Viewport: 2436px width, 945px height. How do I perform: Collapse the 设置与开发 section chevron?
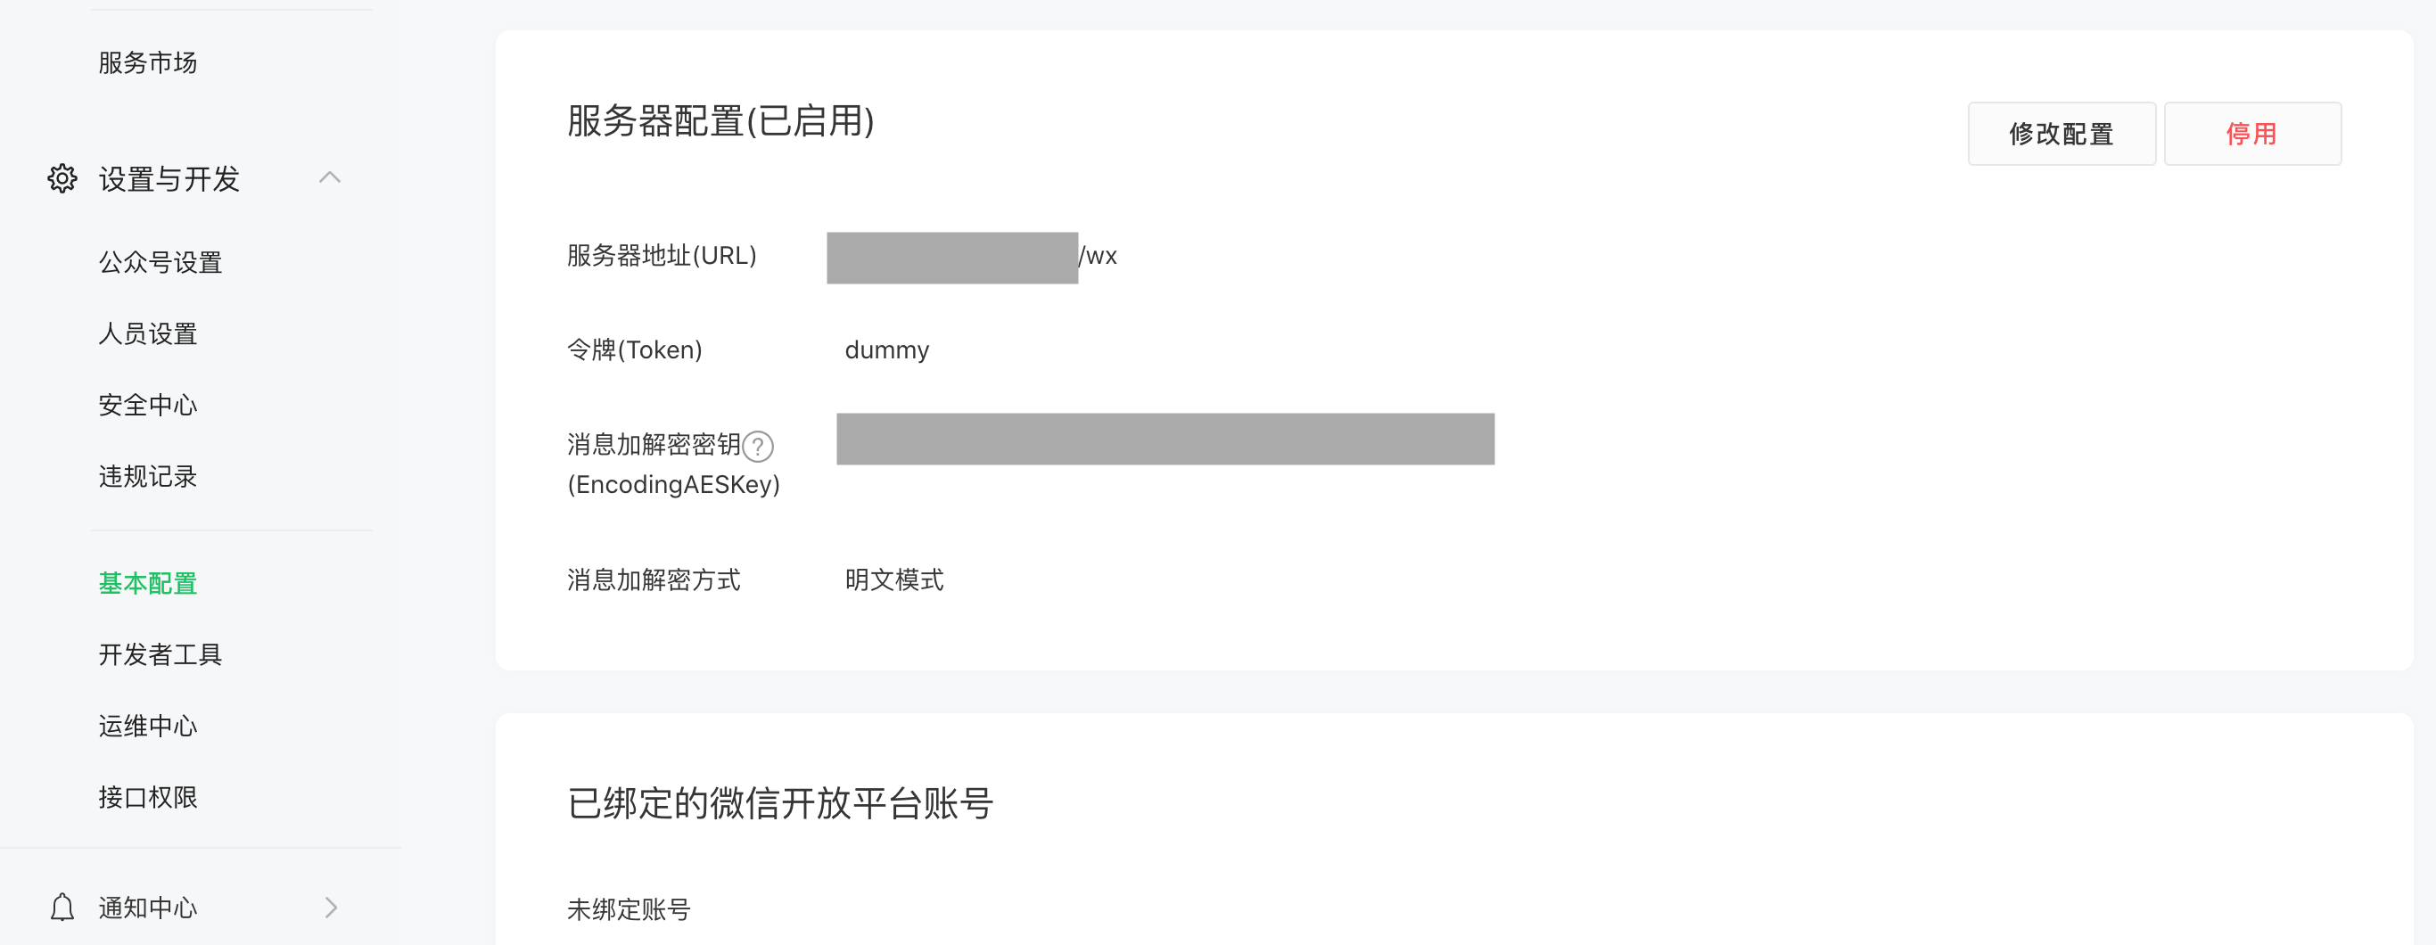[329, 177]
